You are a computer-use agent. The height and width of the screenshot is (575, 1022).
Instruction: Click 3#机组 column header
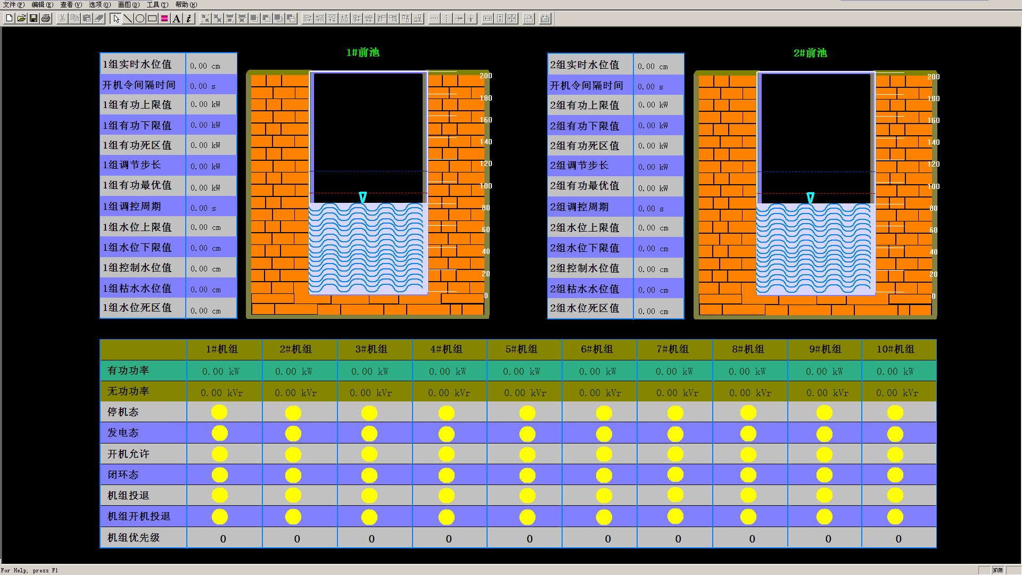point(372,349)
